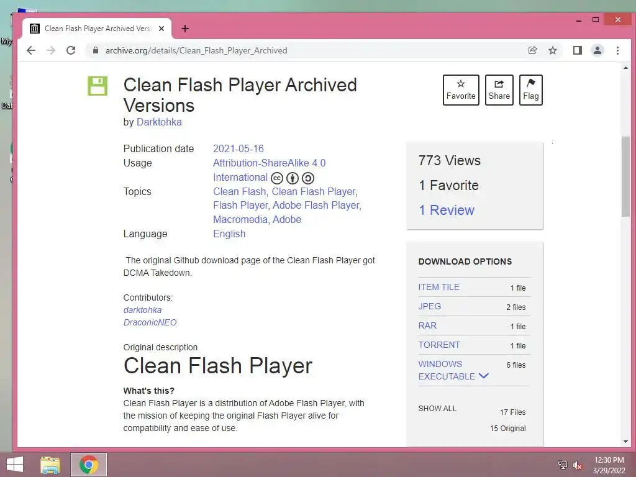Expand the WINDOWS EXECUTABLE file list chevron
Viewport: 636px width, 477px height.
(483, 376)
